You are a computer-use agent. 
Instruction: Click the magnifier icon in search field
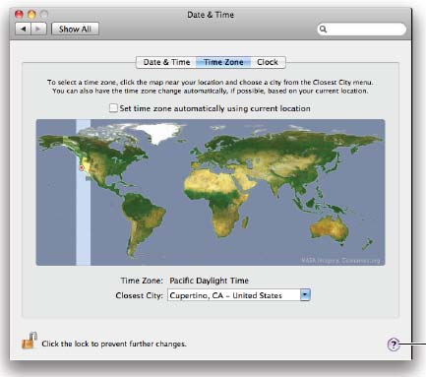point(323,30)
